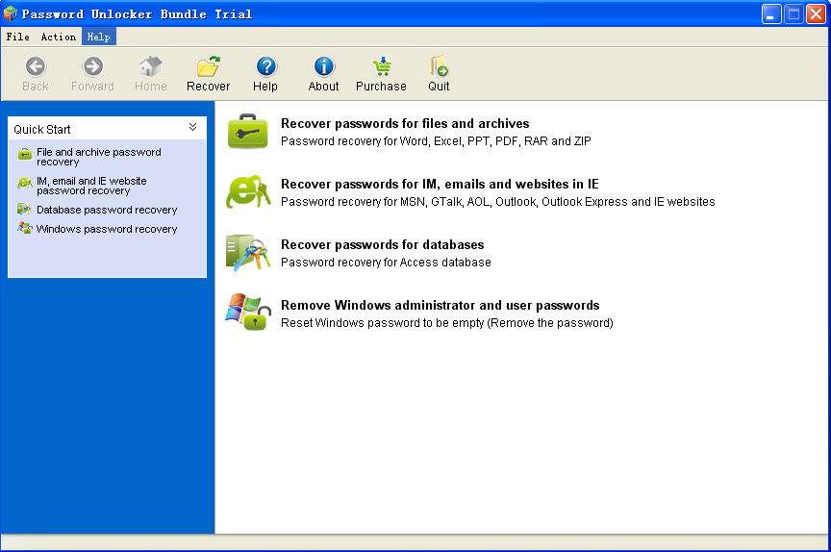Viewport: 831px width, 552px height.
Task: Click the Windows logo padlock icon
Action: point(248,313)
